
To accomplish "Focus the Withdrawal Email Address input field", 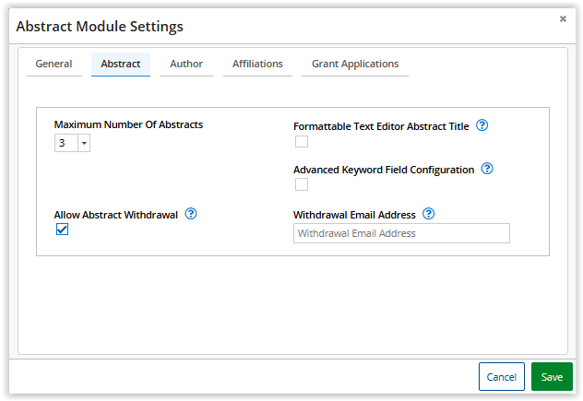I will [x=401, y=233].
